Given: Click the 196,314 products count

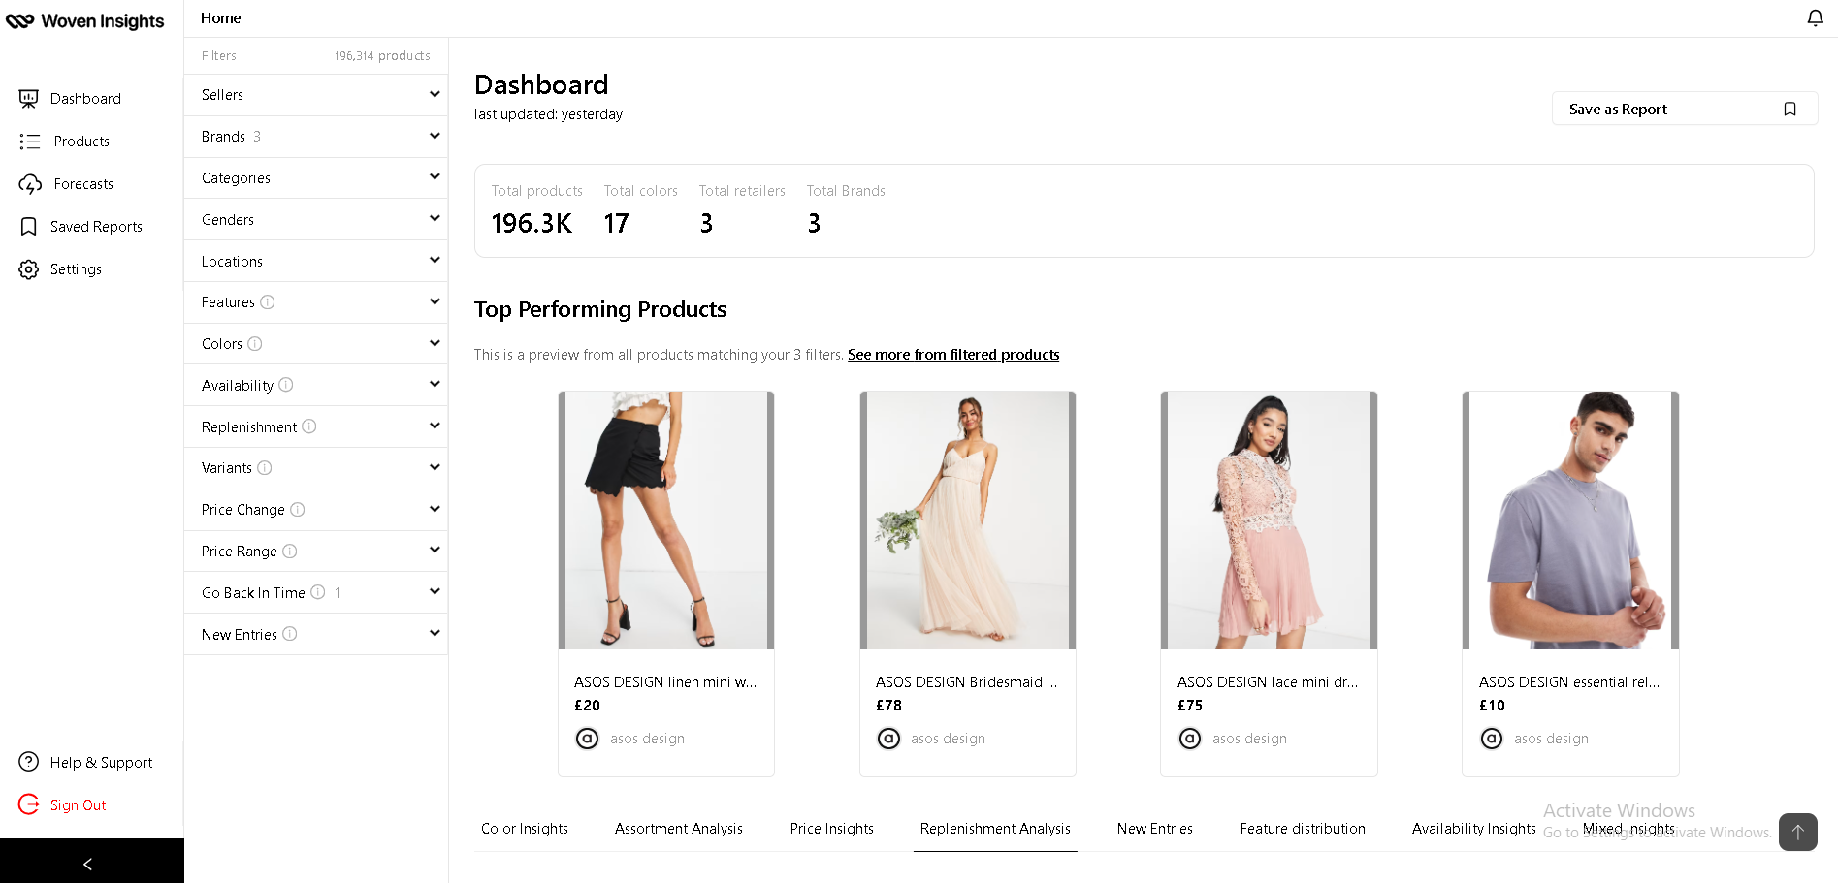Looking at the screenshot, I should [382, 56].
